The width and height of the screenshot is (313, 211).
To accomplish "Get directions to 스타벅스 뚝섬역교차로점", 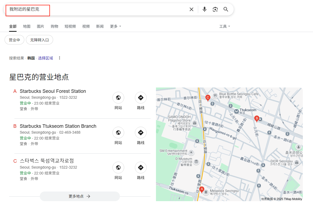I will (x=141, y=168).
